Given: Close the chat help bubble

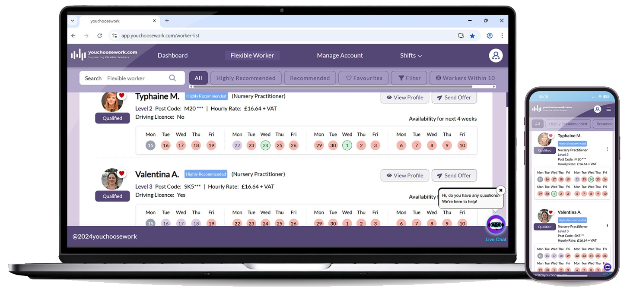Looking at the screenshot, I should click(500, 190).
